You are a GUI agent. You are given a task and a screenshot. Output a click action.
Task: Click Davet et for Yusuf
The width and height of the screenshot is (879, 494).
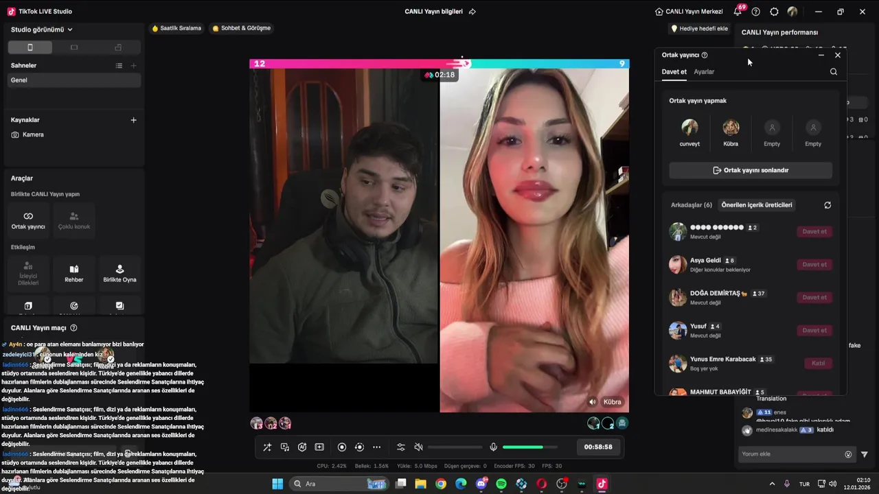click(814, 330)
